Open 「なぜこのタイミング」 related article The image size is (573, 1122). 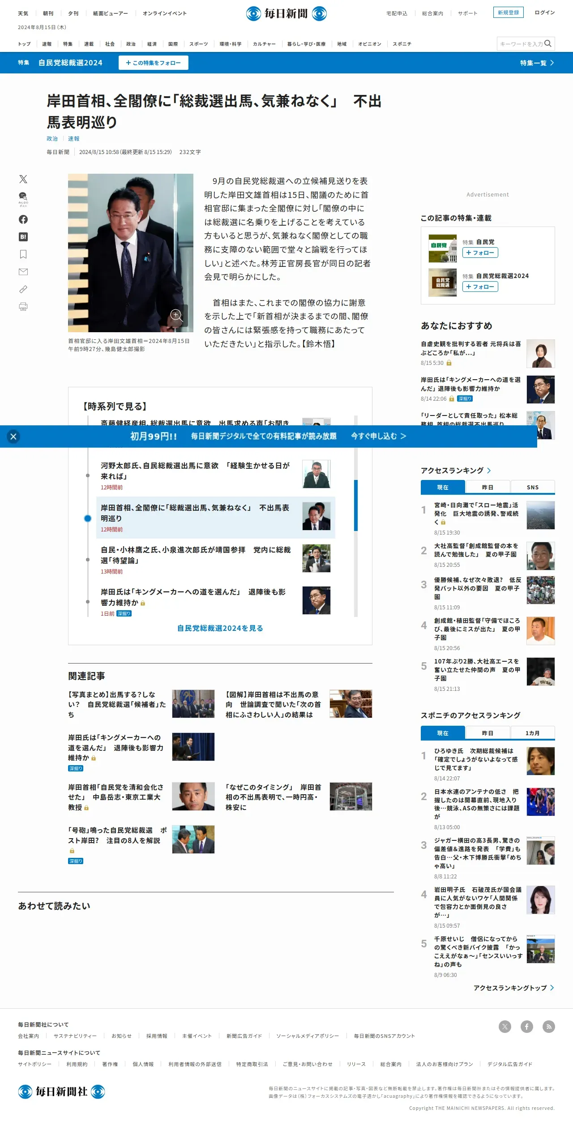tap(274, 797)
